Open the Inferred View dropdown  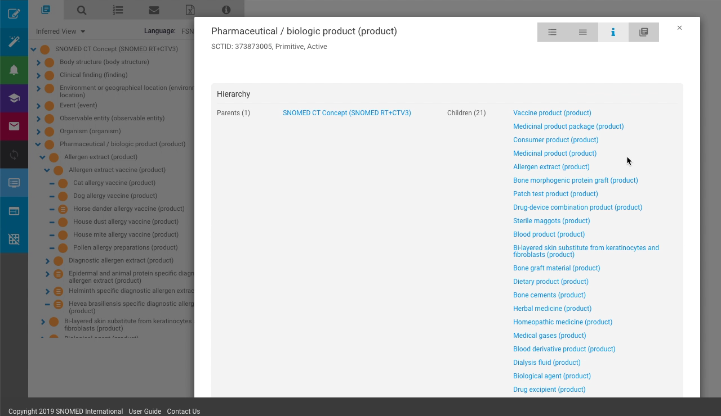tap(61, 31)
